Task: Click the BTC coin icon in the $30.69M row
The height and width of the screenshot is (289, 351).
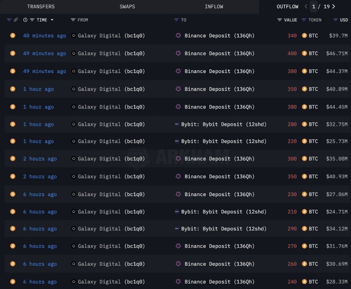Action: click(x=304, y=264)
